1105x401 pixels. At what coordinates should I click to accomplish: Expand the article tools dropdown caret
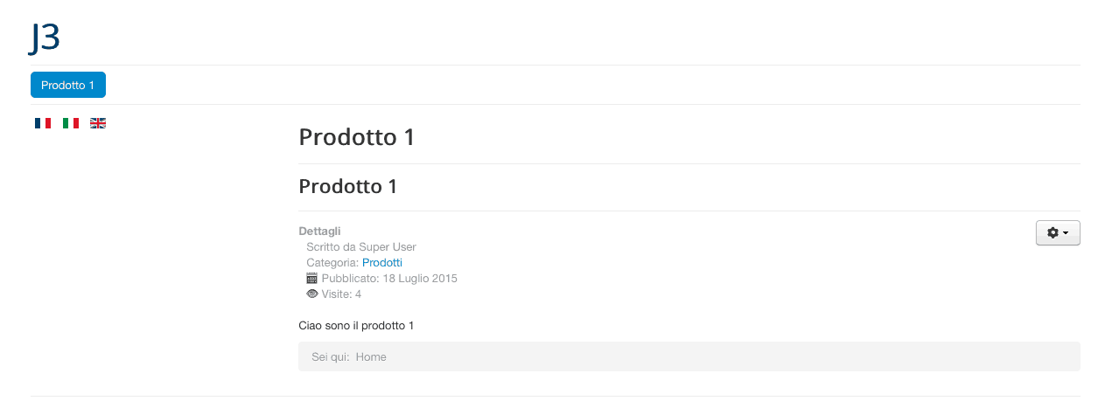pos(1066,233)
